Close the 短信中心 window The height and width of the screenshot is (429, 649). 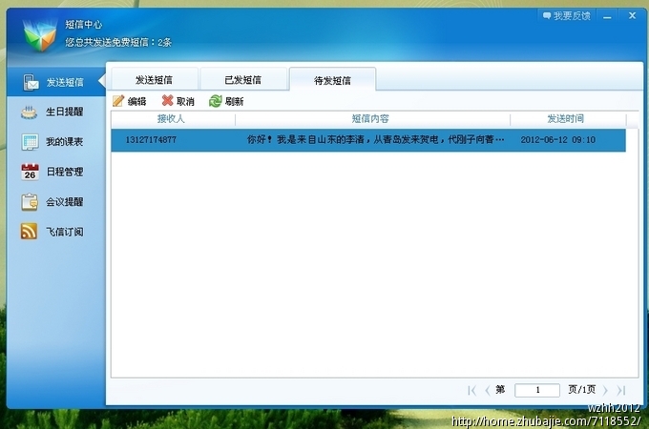pos(632,15)
